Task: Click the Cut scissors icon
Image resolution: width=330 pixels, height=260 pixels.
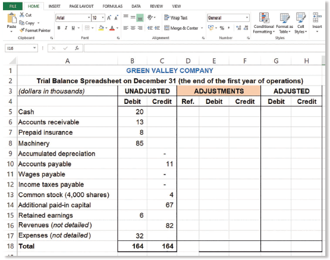Action: pyautogui.click(x=21, y=15)
